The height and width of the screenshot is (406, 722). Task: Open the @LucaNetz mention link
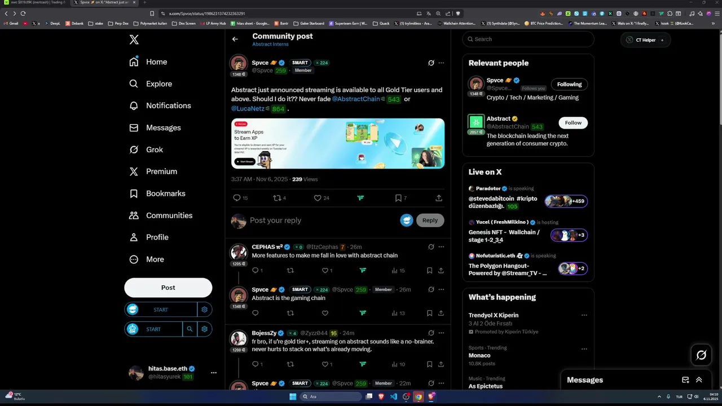[x=248, y=108]
